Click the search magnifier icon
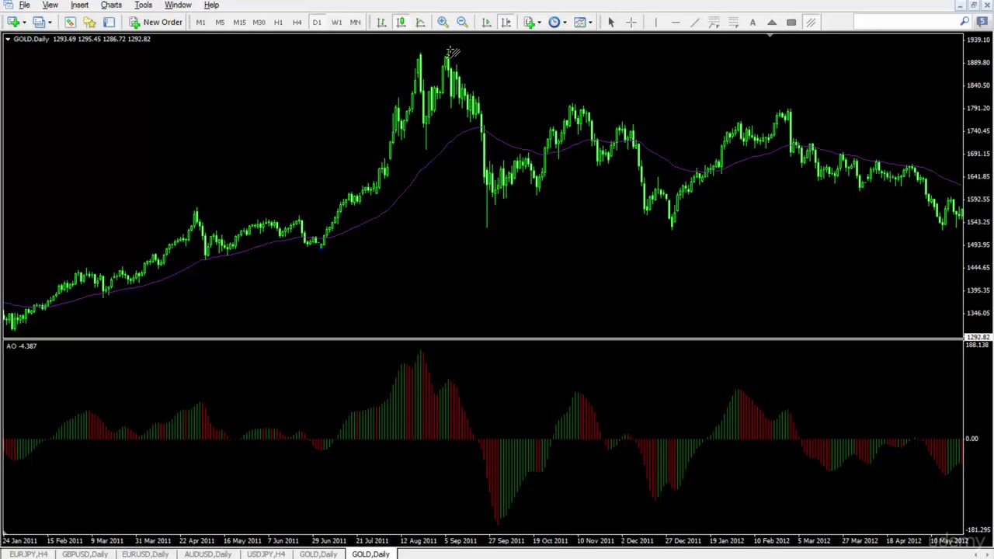The height and width of the screenshot is (559, 994). (x=964, y=23)
